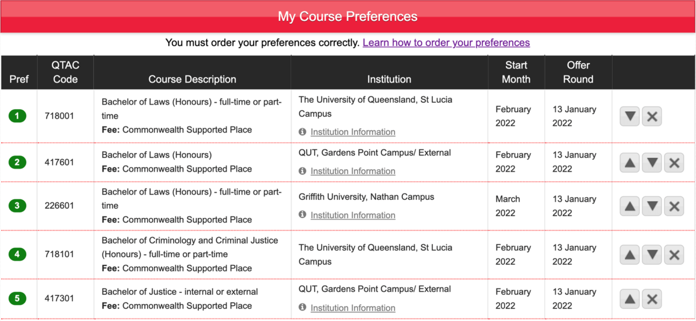Viewport: 696px width, 321px height.
Task: Click the green preference 1 number badge
Action: 17,116
